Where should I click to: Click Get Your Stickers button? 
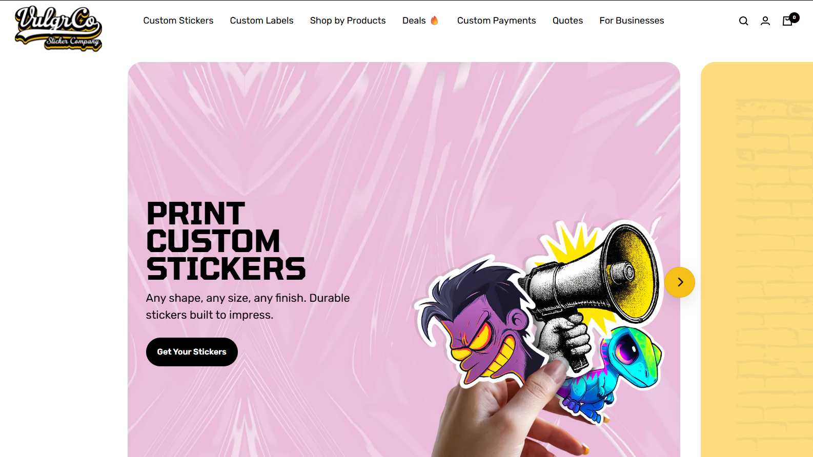click(192, 352)
